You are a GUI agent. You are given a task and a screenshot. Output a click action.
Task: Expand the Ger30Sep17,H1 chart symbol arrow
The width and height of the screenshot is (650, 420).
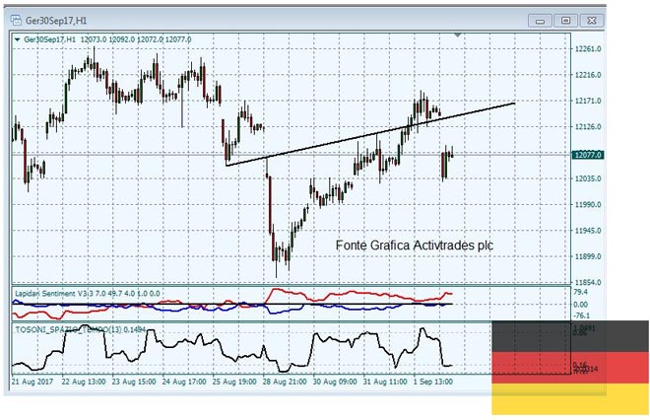coord(17,39)
